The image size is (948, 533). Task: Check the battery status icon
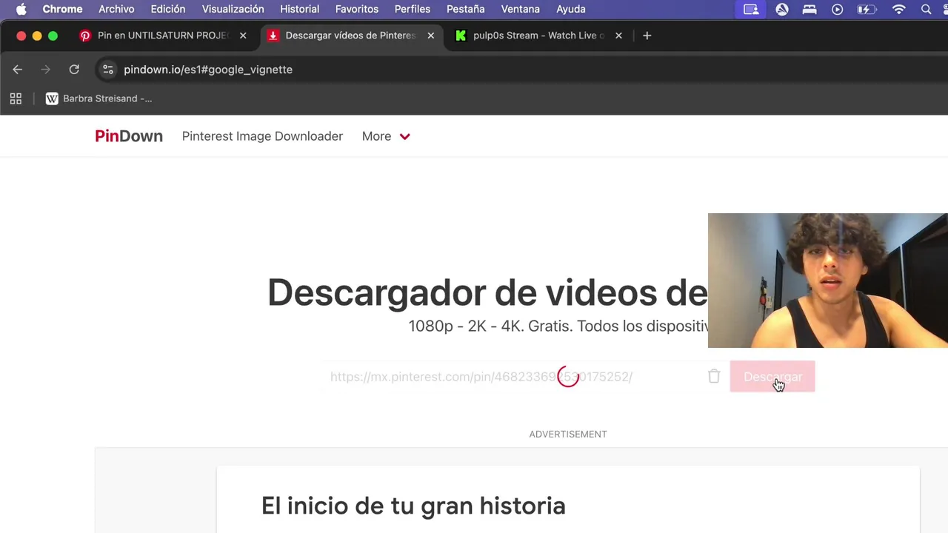tap(867, 9)
